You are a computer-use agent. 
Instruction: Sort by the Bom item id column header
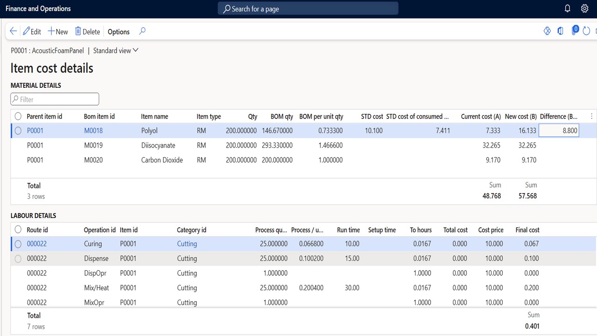(99, 116)
